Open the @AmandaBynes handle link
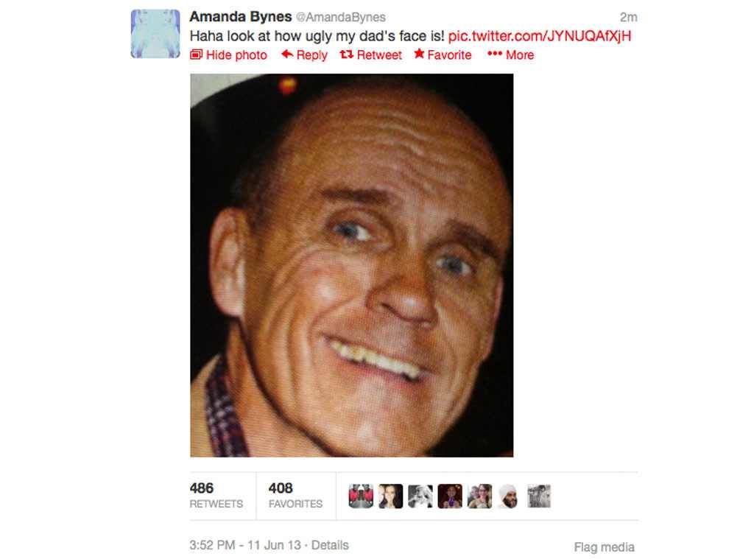Viewport: 754px width, 559px height. pos(341,18)
